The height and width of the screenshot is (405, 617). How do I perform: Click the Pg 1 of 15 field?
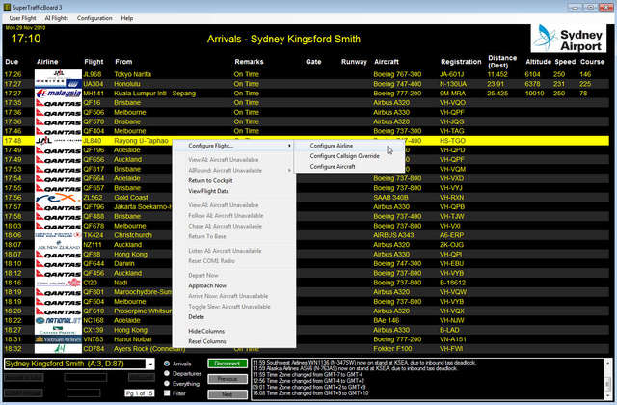139,393
